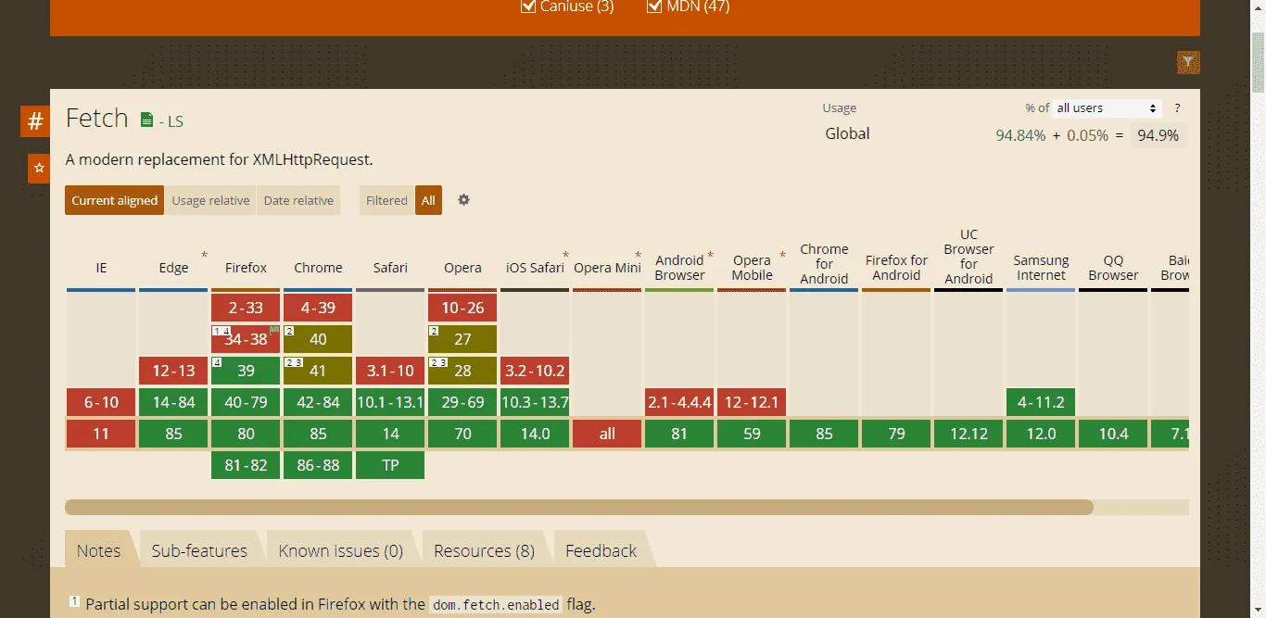Select the Current aligned view
Image resolution: width=1266 pixels, height=618 pixels.
115,200
